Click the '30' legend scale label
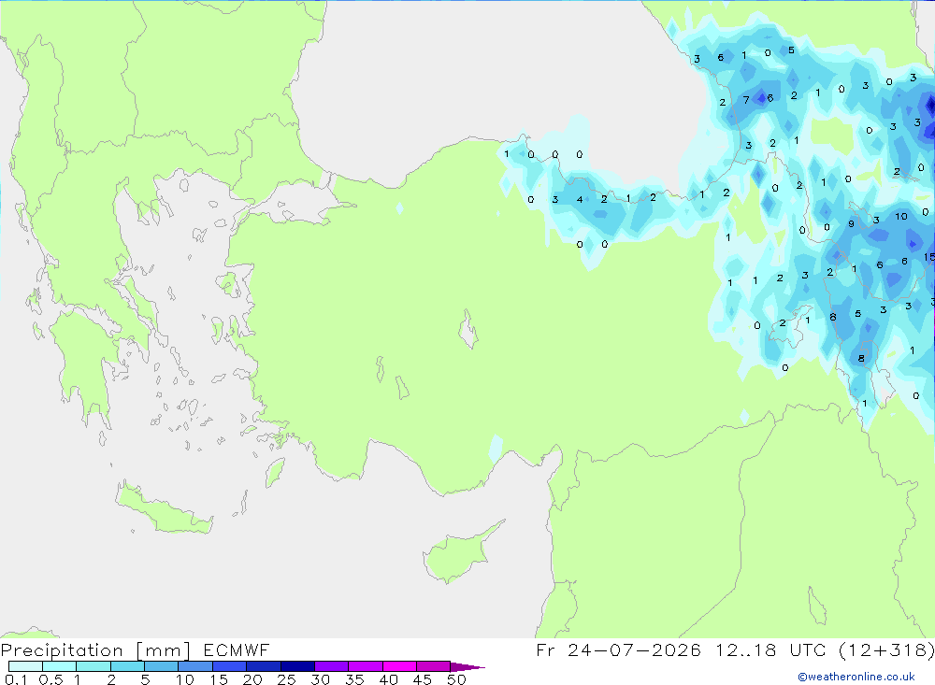This screenshot has width=935, height=685. 320,679
